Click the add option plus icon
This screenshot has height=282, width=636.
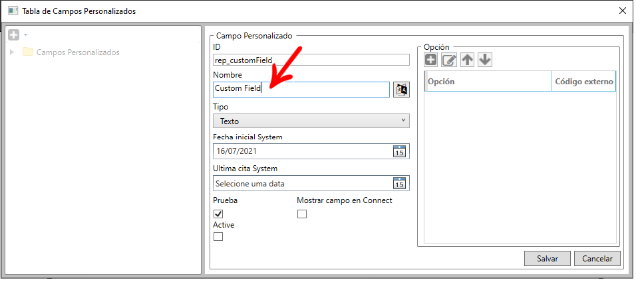431,60
